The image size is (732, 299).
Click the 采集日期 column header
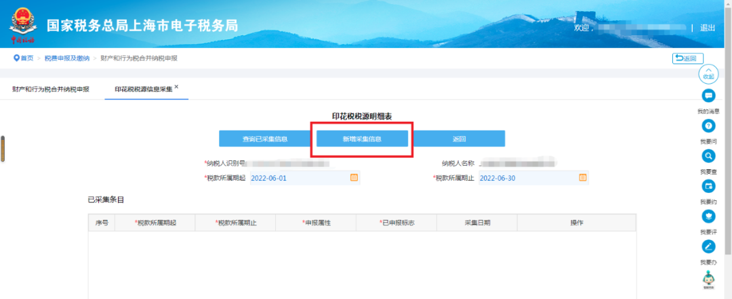pos(477,223)
